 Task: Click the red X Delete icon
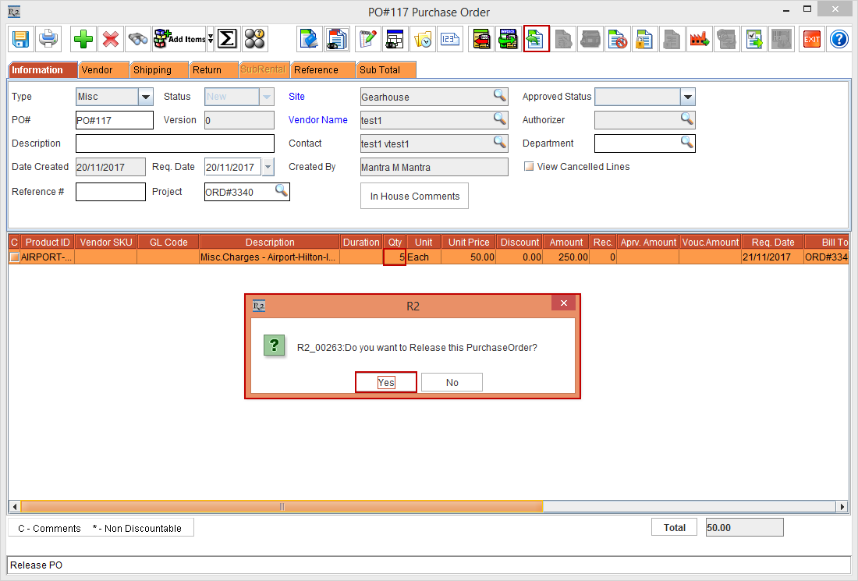(111, 38)
